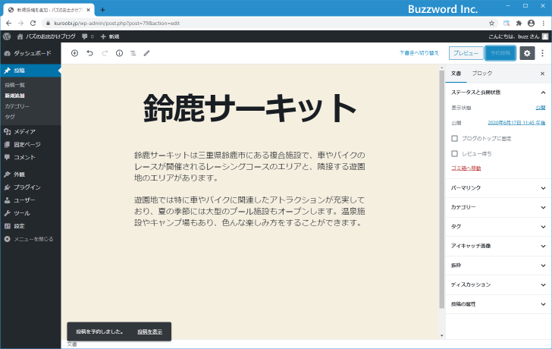Screen dimensions: 552x349
Task: Open プラグイン in admin menu
Action: pos(30,187)
